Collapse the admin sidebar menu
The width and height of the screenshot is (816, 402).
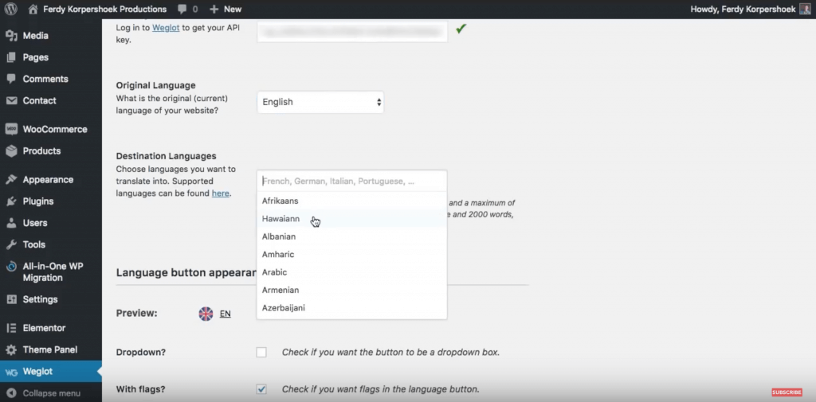(x=51, y=393)
